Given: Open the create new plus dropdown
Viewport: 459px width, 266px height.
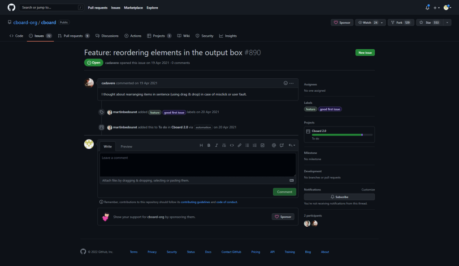Looking at the screenshot, I should 437,8.
